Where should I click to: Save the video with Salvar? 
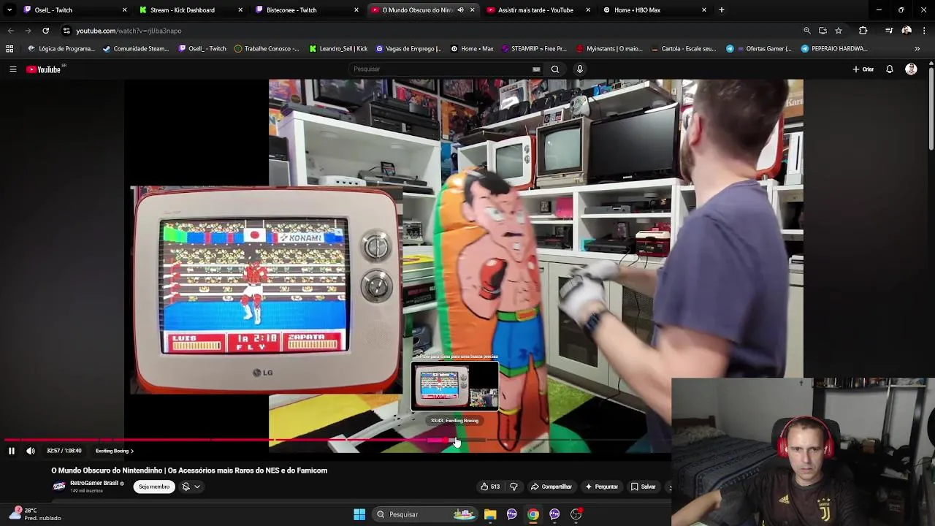click(x=644, y=487)
